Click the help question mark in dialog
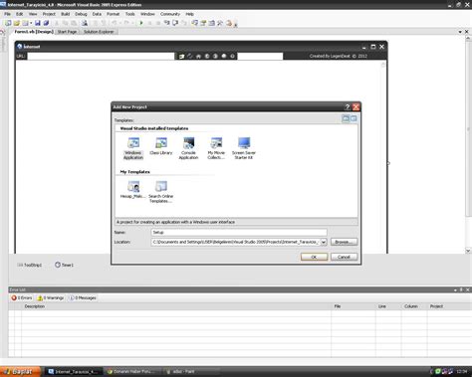Image resolution: width=472 pixels, height=377 pixels. coord(348,106)
